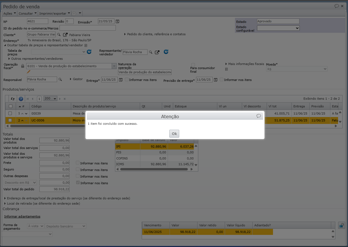Viewport: 348px width, 247px height.
Task: Click the 11/06/2025 Vencimento cell
Action: [x=156, y=232]
